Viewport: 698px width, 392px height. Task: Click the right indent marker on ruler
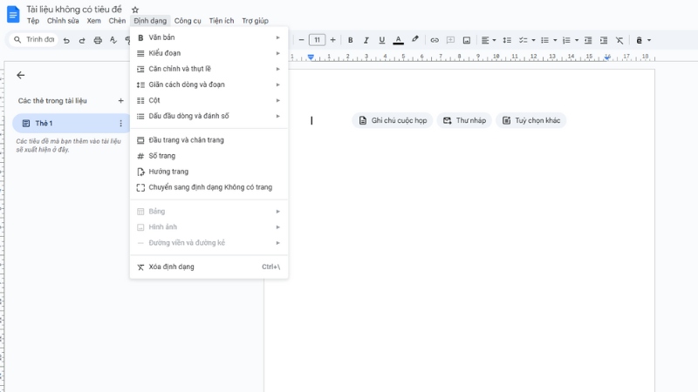click(607, 57)
